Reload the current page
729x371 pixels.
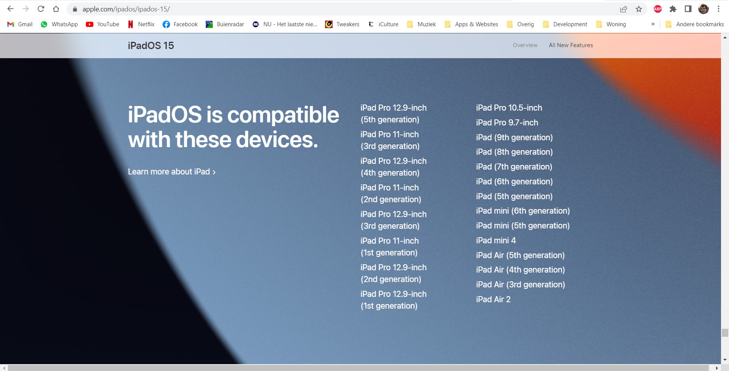tap(41, 9)
